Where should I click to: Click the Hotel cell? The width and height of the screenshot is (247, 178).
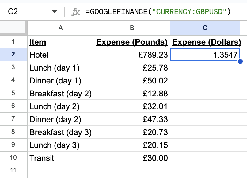coord(61,55)
